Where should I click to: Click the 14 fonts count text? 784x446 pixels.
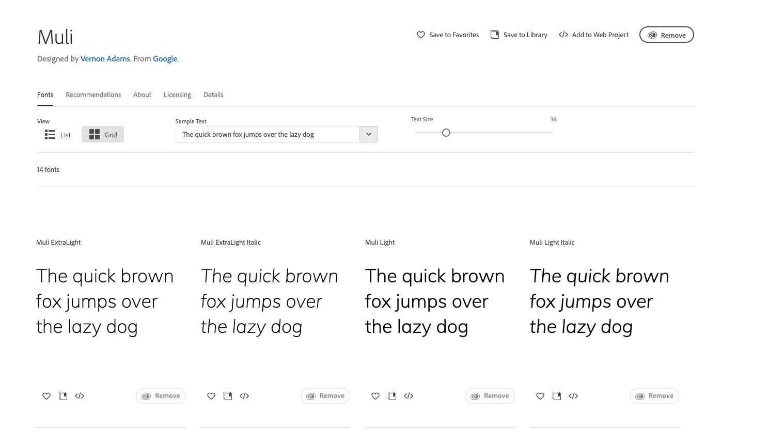pyautogui.click(x=48, y=169)
